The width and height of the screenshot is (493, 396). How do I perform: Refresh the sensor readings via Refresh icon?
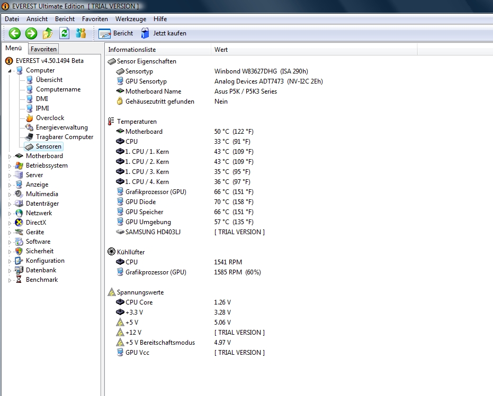point(65,33)
